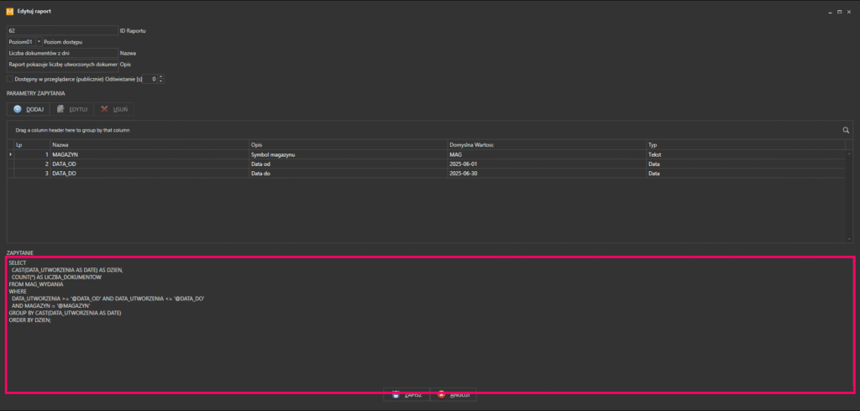Click the USUŃ delete parameter button

[x=114, y=109]
